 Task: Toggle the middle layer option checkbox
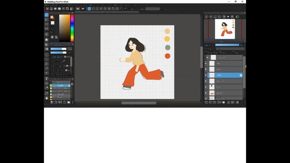[x=220, y=53]
